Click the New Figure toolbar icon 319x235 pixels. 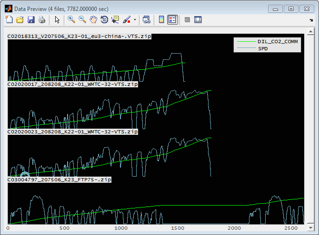point(9,19)
